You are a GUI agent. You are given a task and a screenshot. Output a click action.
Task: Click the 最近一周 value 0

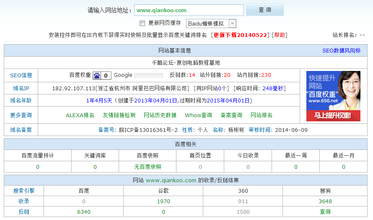tap(296, 167)
